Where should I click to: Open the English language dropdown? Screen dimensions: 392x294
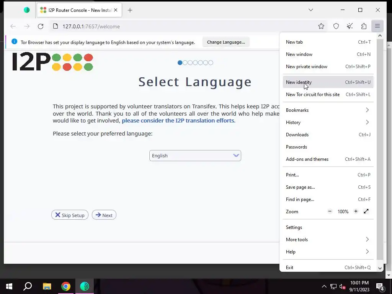pos(195,155)
